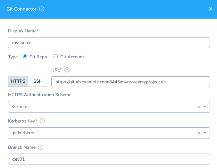Select the Git Repo radio button
Screen dimensions: 217x168
tap(25, 56)
